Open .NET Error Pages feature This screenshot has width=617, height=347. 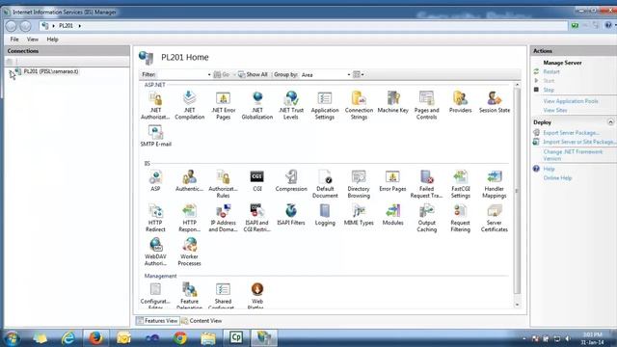[223, 105]
